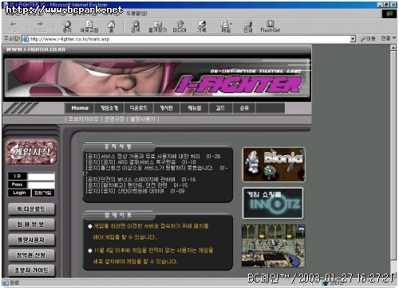This screenshot has height=288, width=399.
Task: Click the 이동 go button
Action: click(368, 39)
